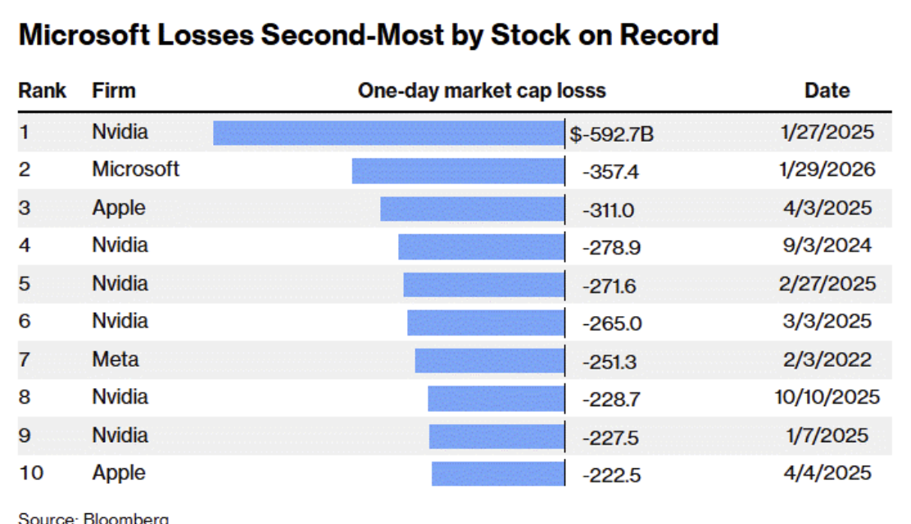Click the Nvidia -228.7 loss bar
The height and width of the screenshot is (524, 911).
tap(496, 399)
